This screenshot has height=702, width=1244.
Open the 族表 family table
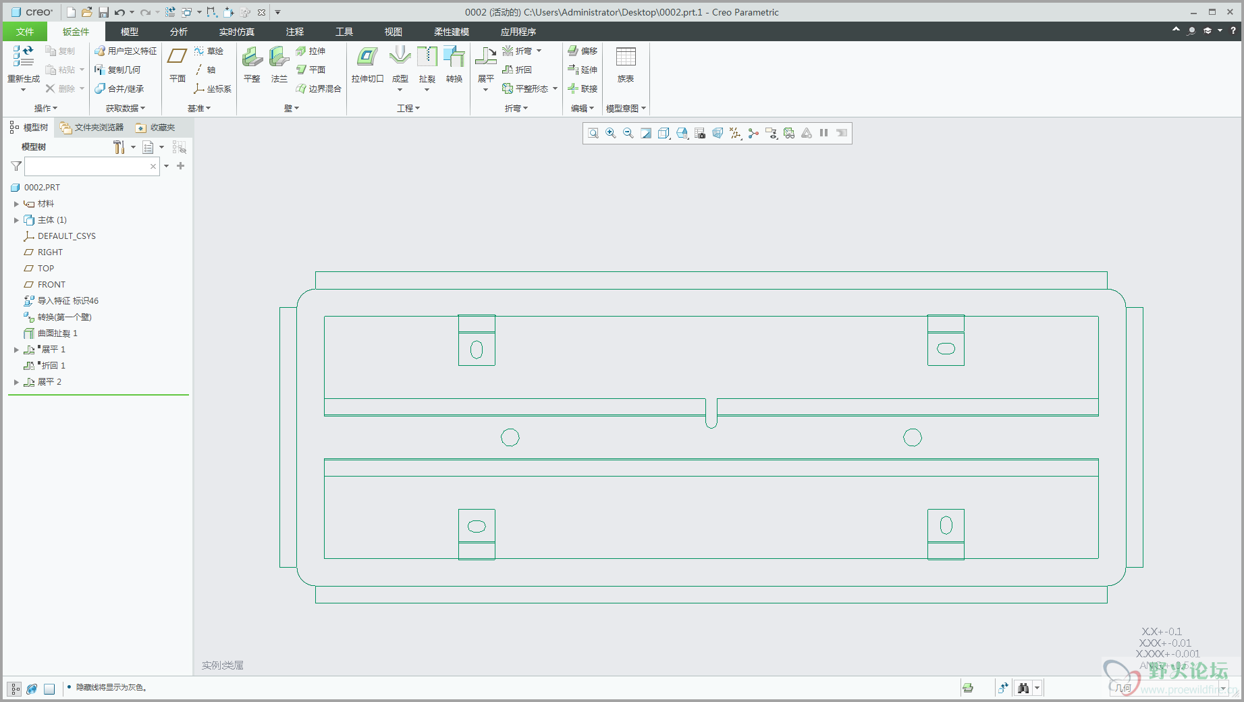pos(626,65)
